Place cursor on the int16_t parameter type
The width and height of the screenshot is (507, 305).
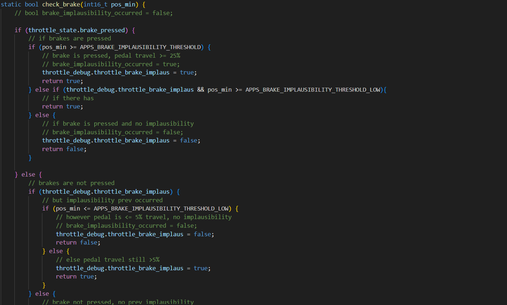click(95, 5)
